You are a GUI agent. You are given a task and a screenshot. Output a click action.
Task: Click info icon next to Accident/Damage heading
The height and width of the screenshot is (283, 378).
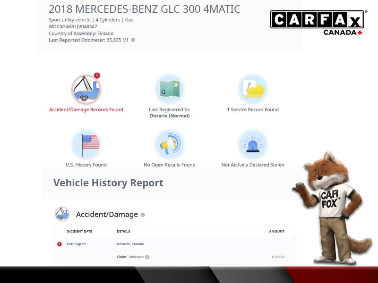(x=143, y=215)
